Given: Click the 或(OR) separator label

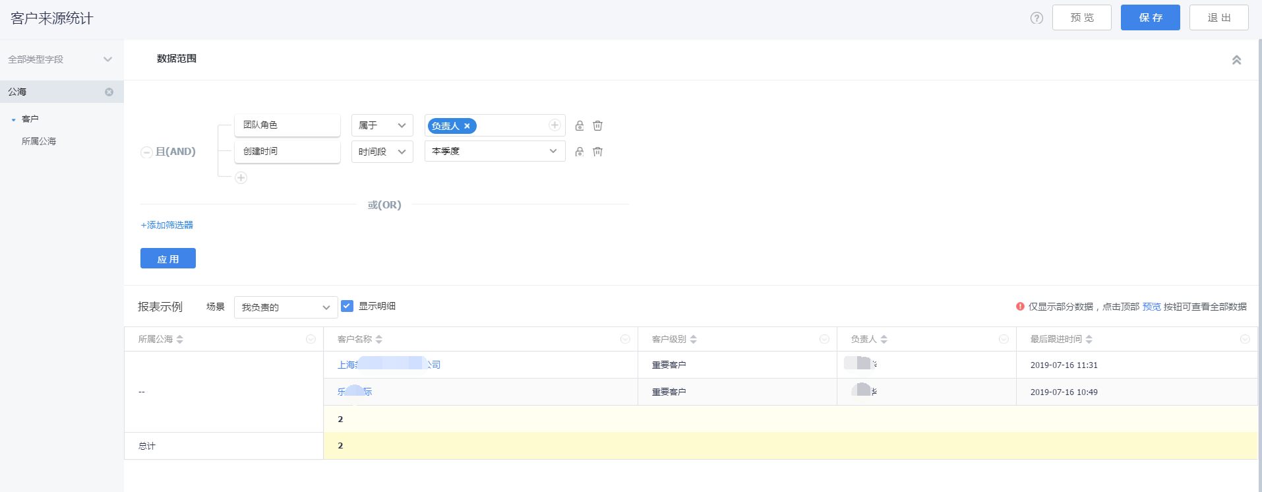Looking at the screenshot, I should click(x=384, y=205).
